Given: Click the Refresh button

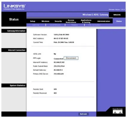Looking at the screenshot, I should (83, 114).
